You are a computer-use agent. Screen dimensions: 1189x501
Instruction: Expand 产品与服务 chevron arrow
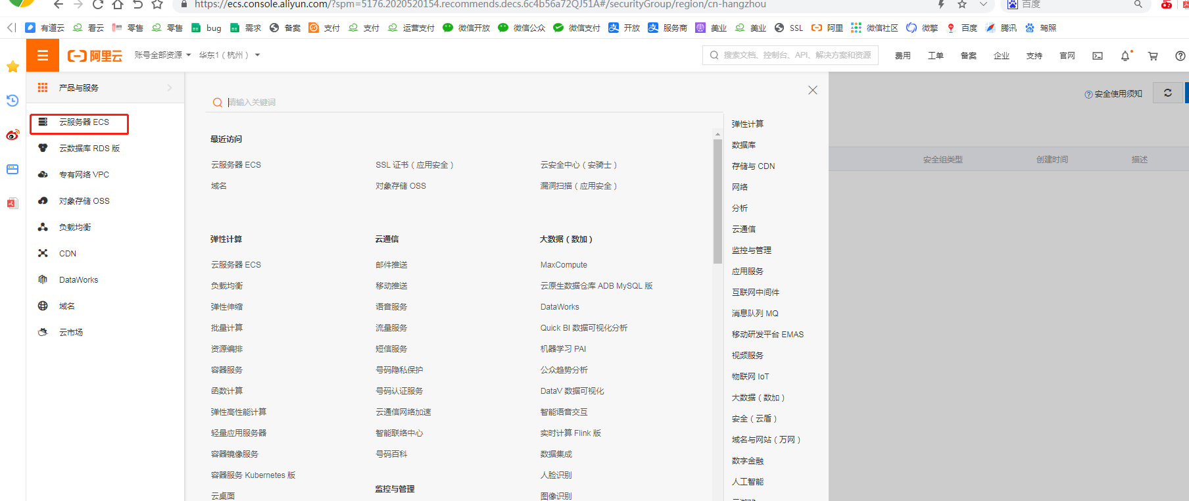coord(169,87)
